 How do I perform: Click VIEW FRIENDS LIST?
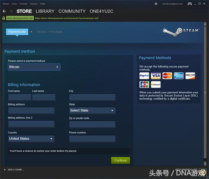[x=186, y=170]
